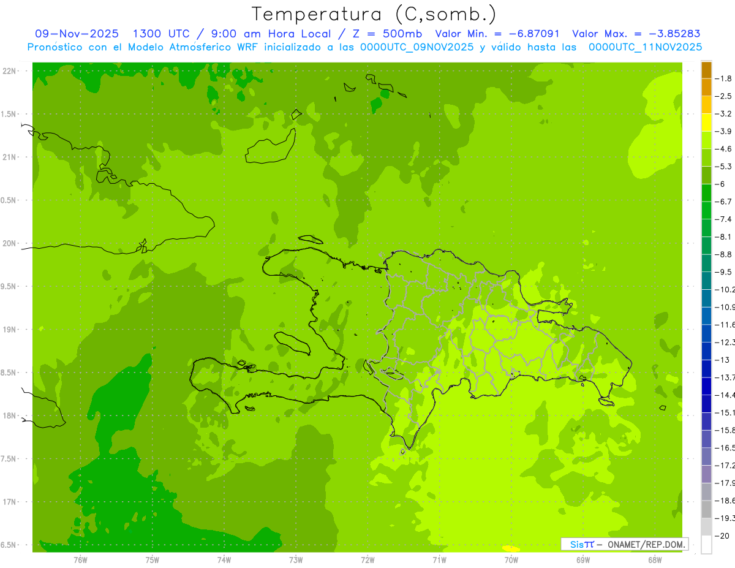
Task: Click the "20N" latitude label
Action: pos(9,243)
